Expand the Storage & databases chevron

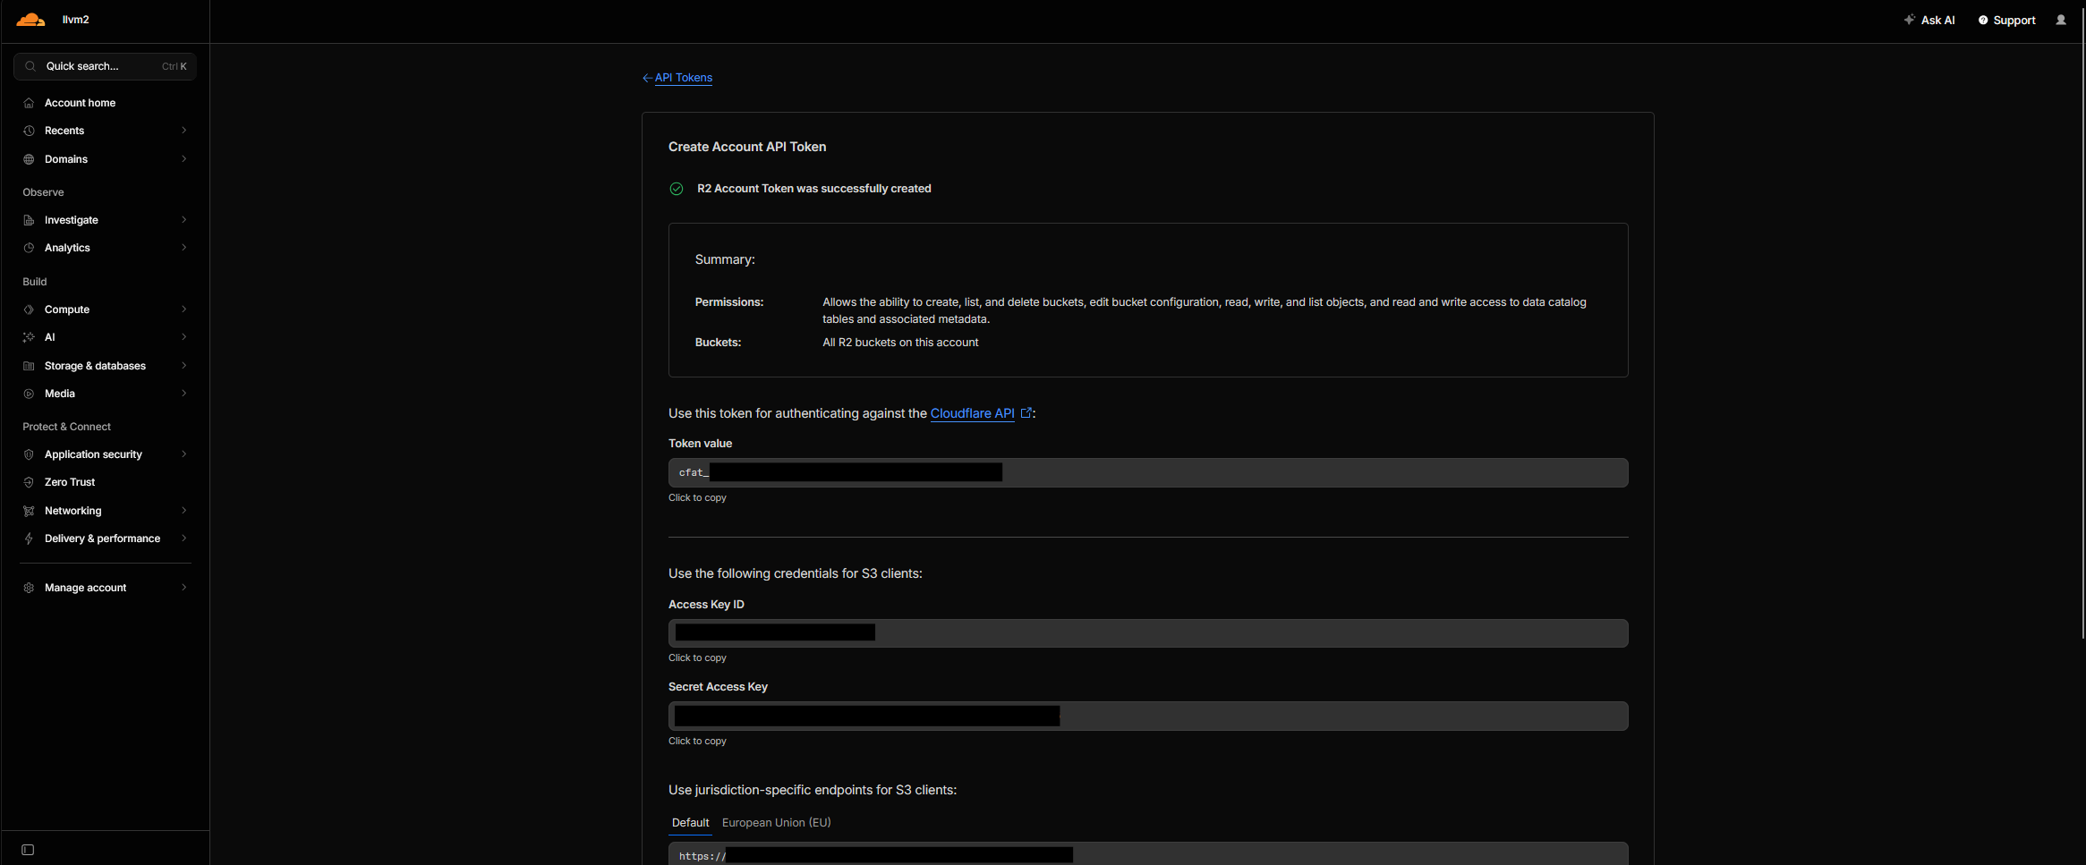(x=184, y=366)
